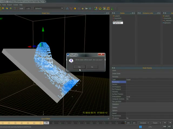Click the blue RealWave grid icon
Screen dimensions: 173x129
click(x=90, y=8)
